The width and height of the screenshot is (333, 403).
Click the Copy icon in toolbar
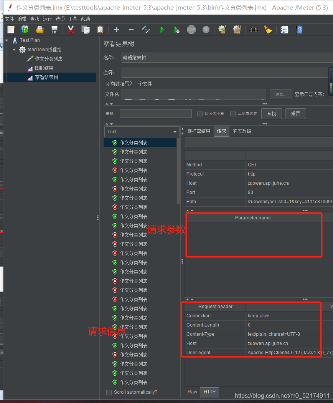click(85, 30)
